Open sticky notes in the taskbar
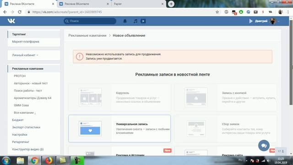 (x=63, y=160)
